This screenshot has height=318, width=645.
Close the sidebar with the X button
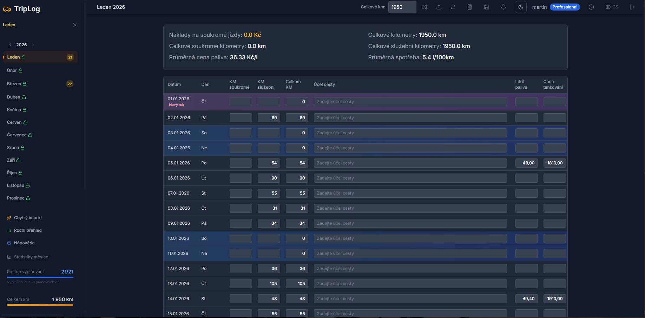pos(75,25)
